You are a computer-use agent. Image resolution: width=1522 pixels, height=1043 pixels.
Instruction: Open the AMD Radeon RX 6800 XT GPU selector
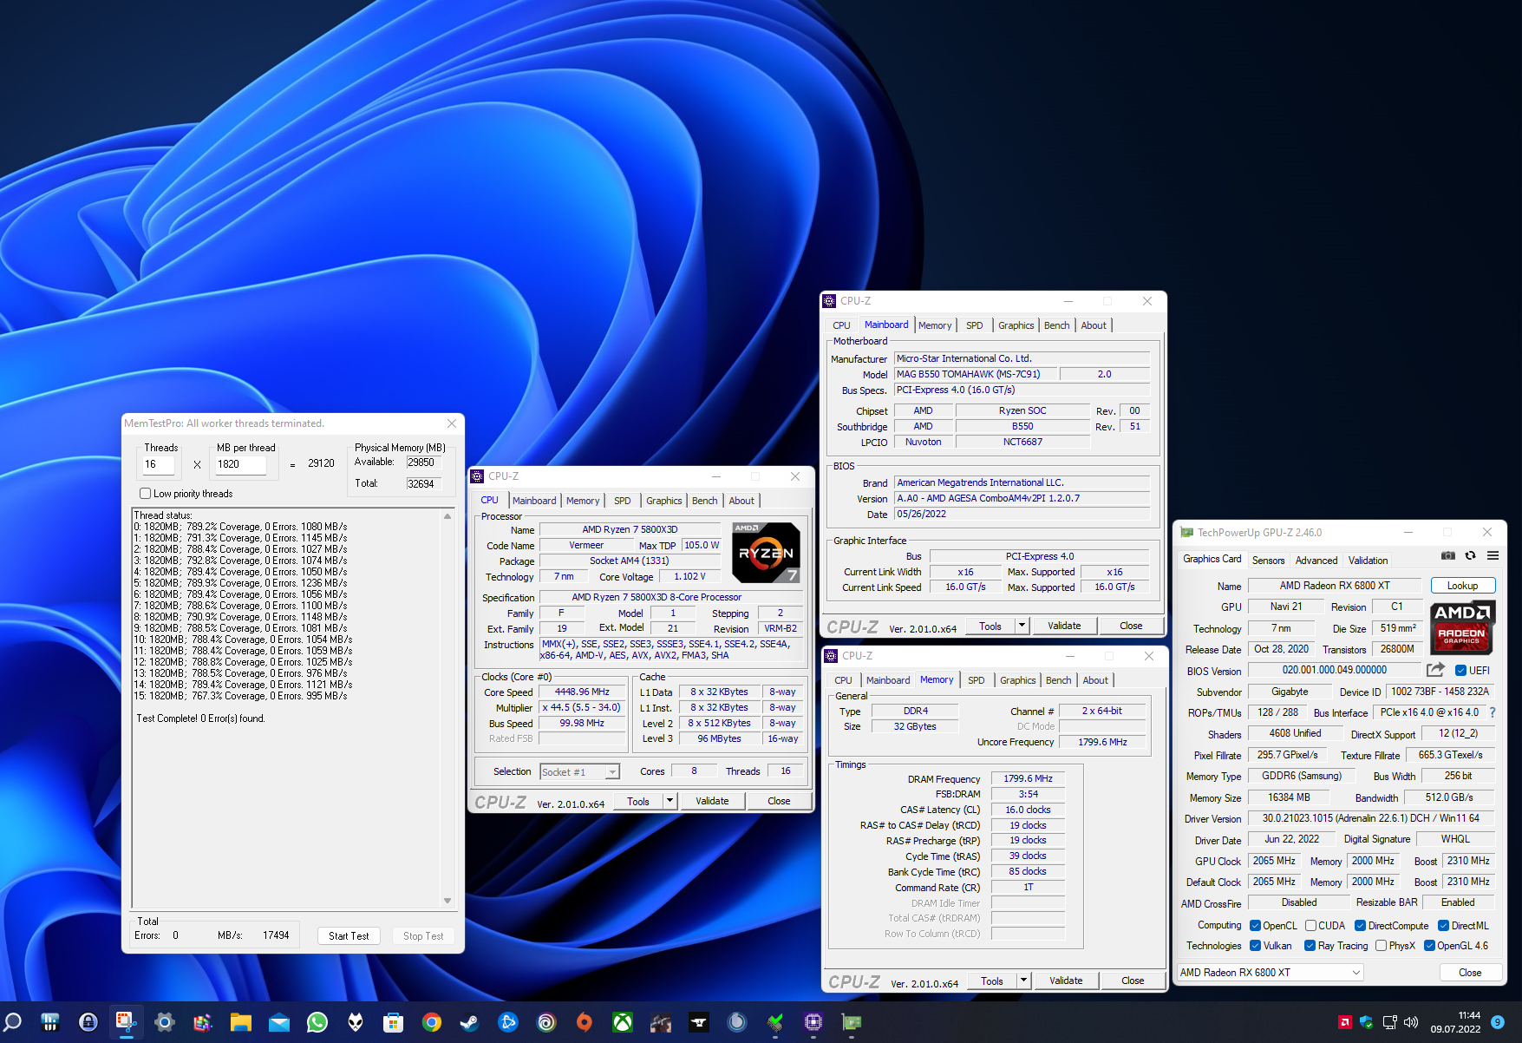(x=1270, y=972)
